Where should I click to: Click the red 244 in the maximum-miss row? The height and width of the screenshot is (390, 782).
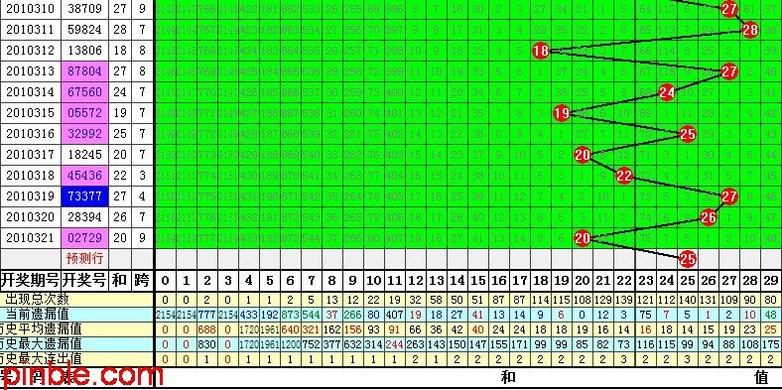point(395,344)
